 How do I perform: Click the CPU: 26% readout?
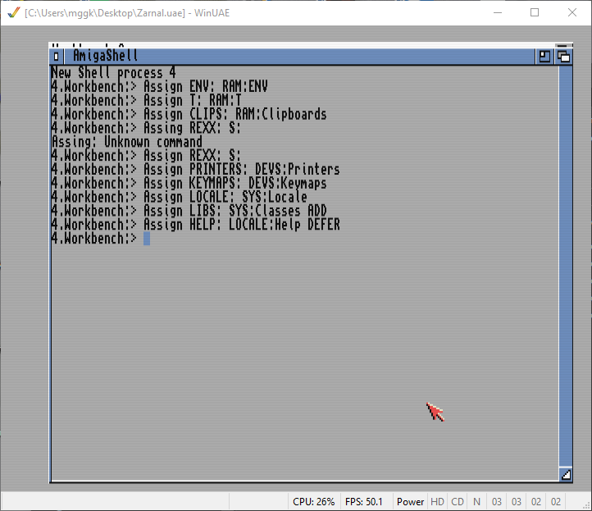pyautogui.click(x=314, y=501)
